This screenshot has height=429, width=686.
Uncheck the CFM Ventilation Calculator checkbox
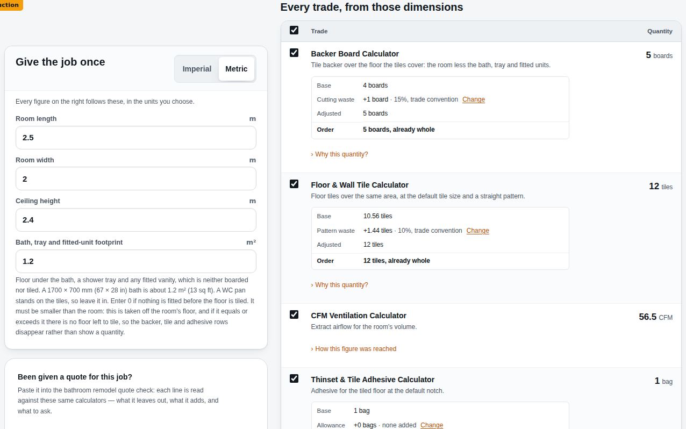294,314
